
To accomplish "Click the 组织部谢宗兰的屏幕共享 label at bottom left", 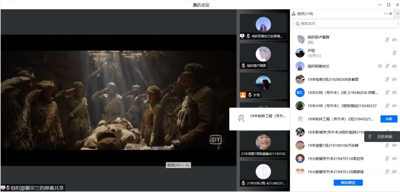I will click(33, 188).
